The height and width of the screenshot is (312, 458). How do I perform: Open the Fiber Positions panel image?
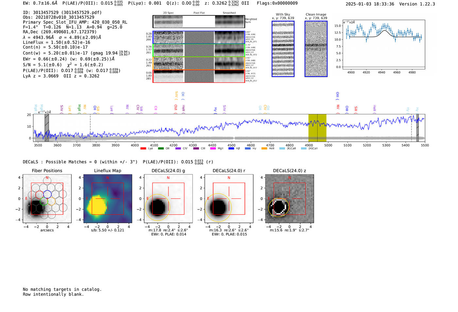coord(47,198)
